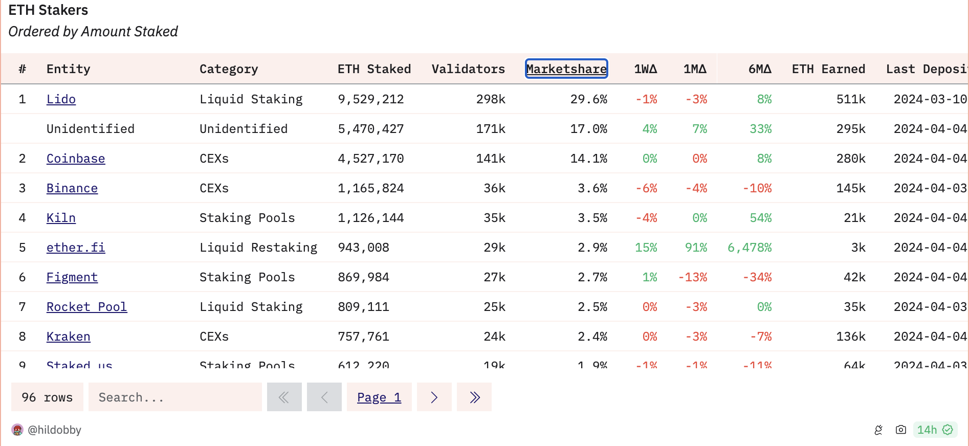Click the hildobby avatar image
The height and width of the screenshot is (446, 969).
pyautogui.click(x=17, y=430)
